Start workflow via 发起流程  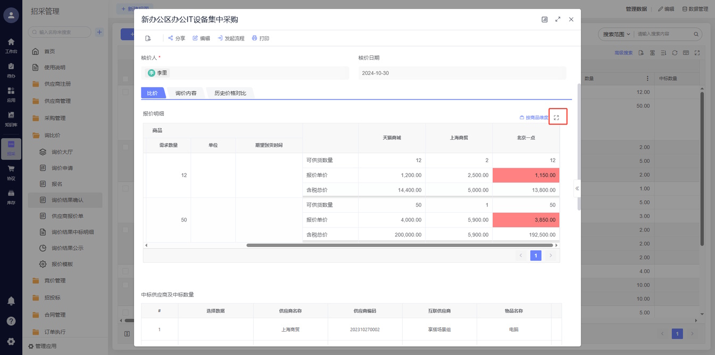coord(231,38)
